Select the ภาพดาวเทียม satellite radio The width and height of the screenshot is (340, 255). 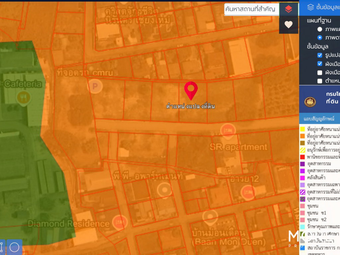tap(320, 38)
